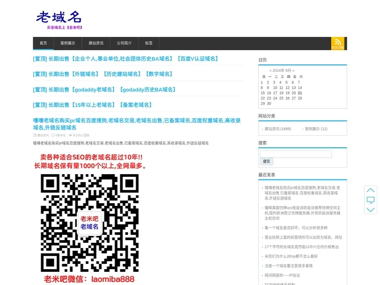Open the recent post 网间网层的-----IP协议

(x=282, y=275)
